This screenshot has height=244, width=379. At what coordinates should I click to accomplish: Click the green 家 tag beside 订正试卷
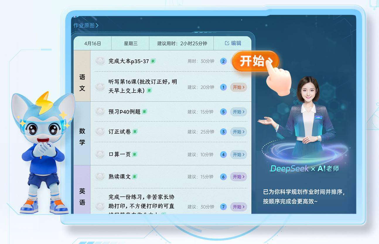tap(135, 132)
